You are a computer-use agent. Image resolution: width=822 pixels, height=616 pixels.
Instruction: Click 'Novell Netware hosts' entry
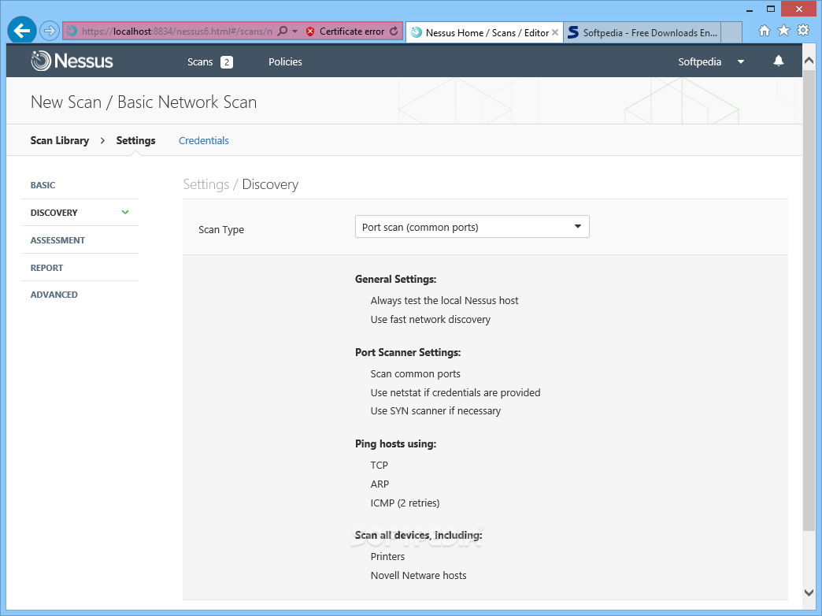pyautogui.click(x=418, y=576)
